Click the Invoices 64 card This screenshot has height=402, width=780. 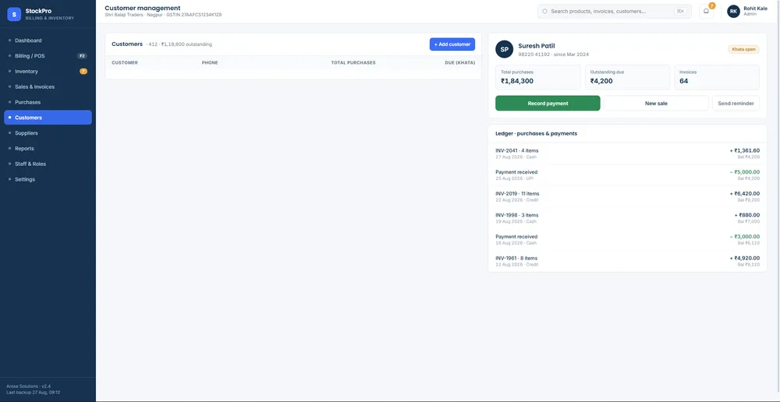point(717,77)
